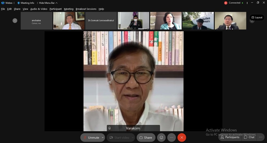
Task: Open the Chat panel
Action: point(249,137)
